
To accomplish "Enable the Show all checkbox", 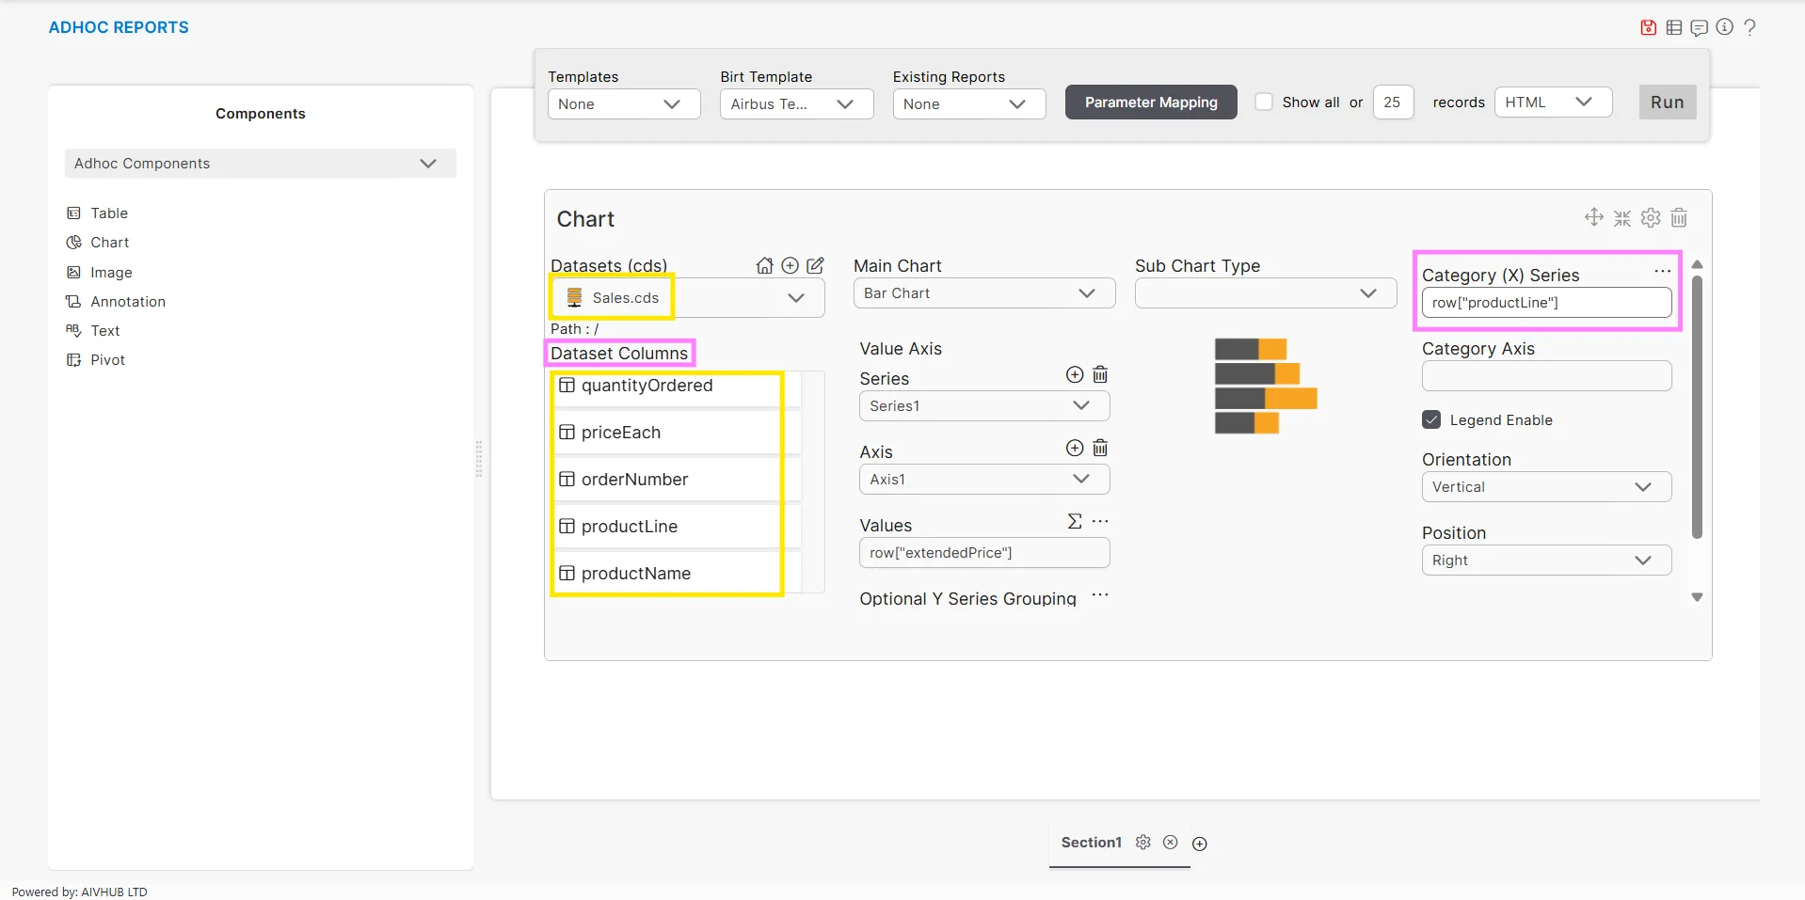I will tap(1264, 103).
